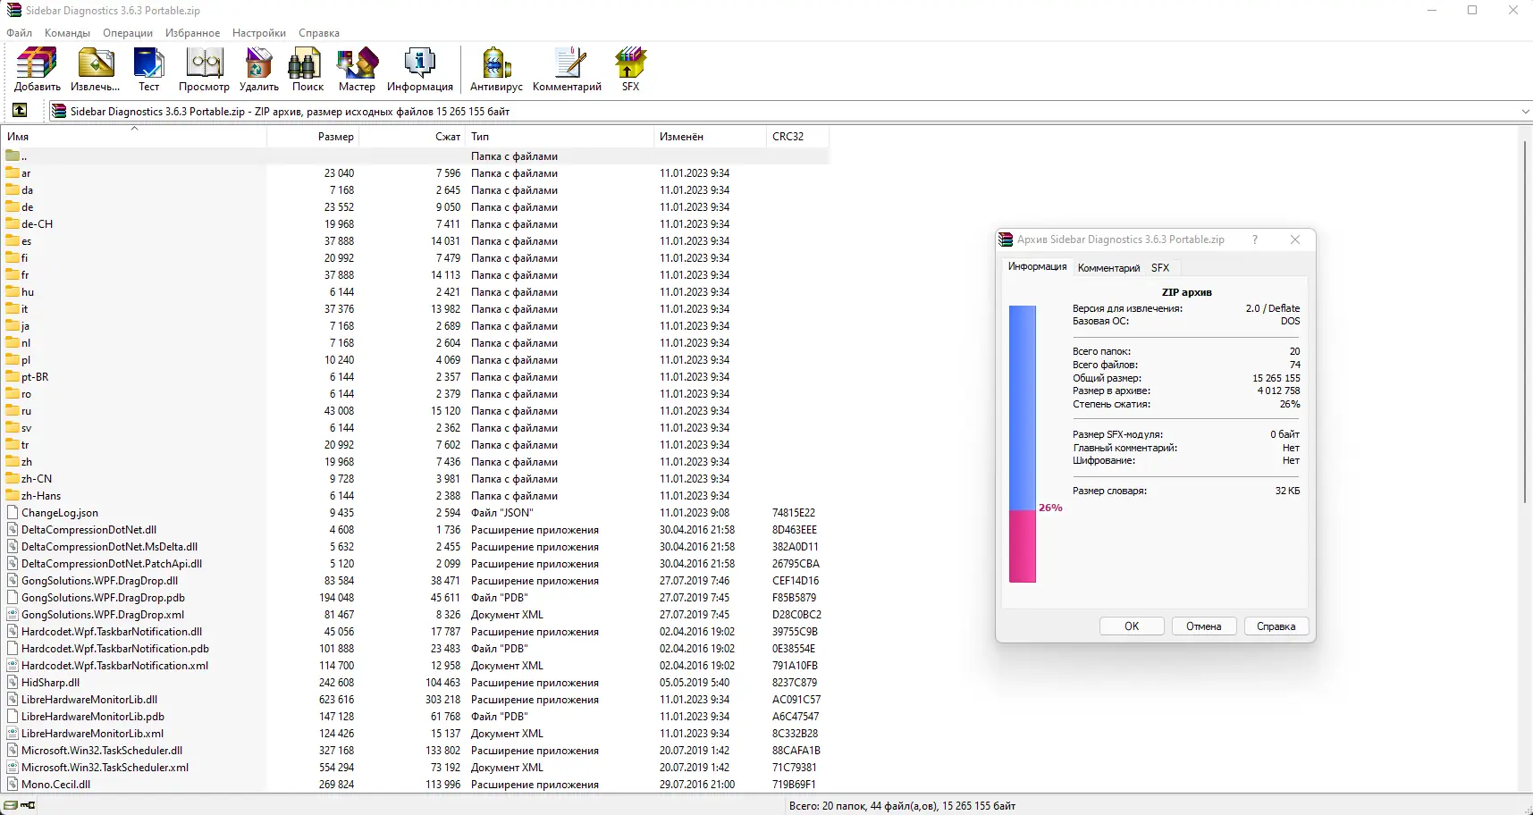Sort by the Изменён column header

pos(710,137)
